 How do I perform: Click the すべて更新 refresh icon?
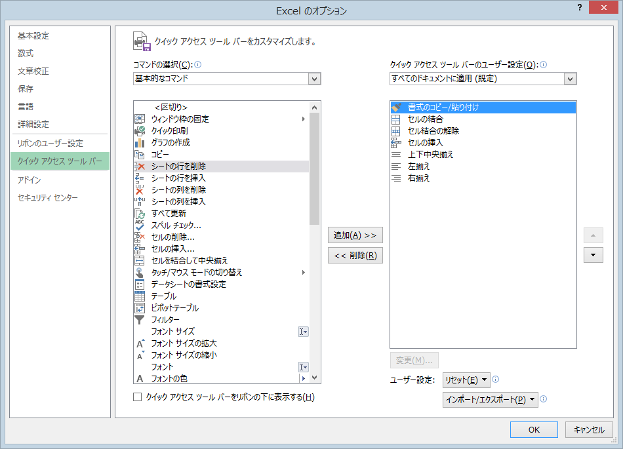[140, 214]
